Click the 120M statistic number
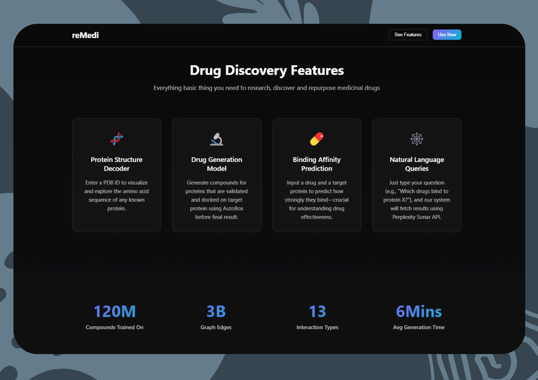 115,311
